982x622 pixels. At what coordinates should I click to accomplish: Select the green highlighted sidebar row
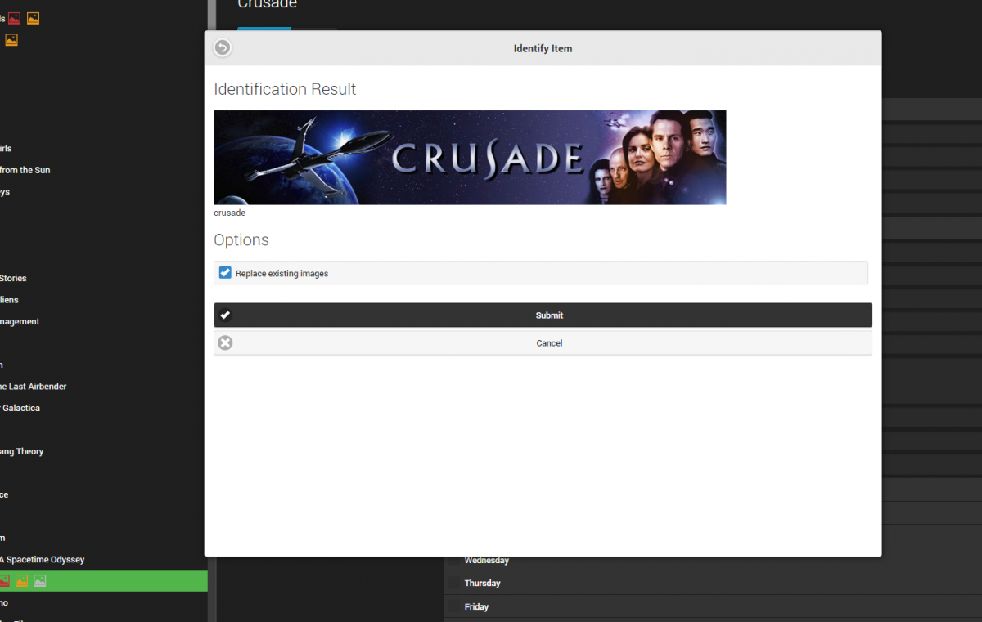pos(104,581)
